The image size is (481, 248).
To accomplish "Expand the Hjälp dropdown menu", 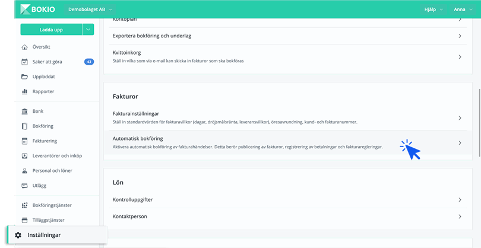I will (x=433, y=9).
